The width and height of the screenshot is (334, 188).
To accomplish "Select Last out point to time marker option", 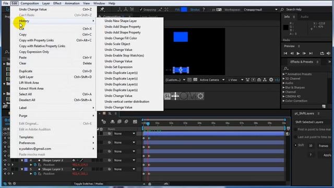I will [x=295, y=137].
